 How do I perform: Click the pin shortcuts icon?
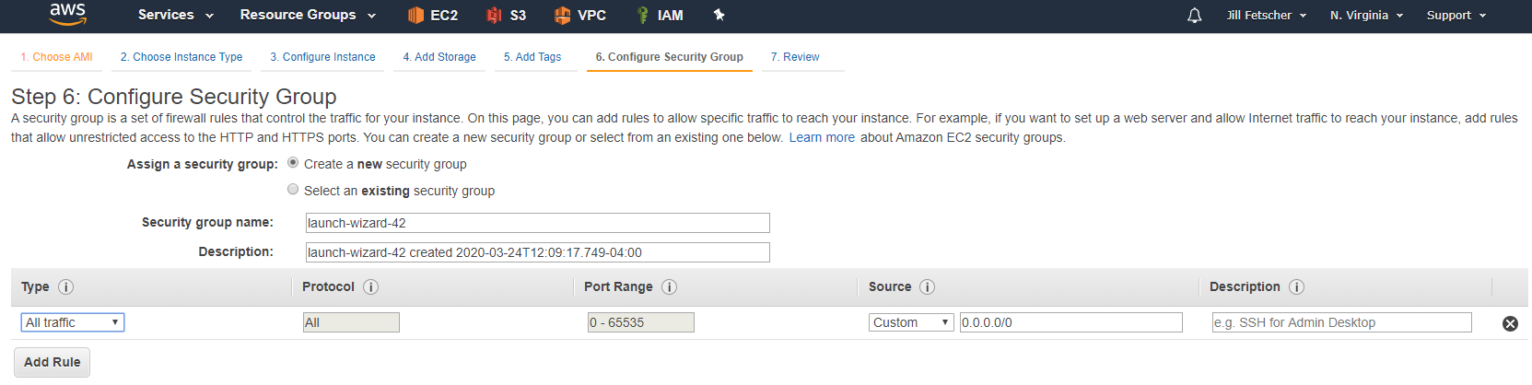[719, 15]
